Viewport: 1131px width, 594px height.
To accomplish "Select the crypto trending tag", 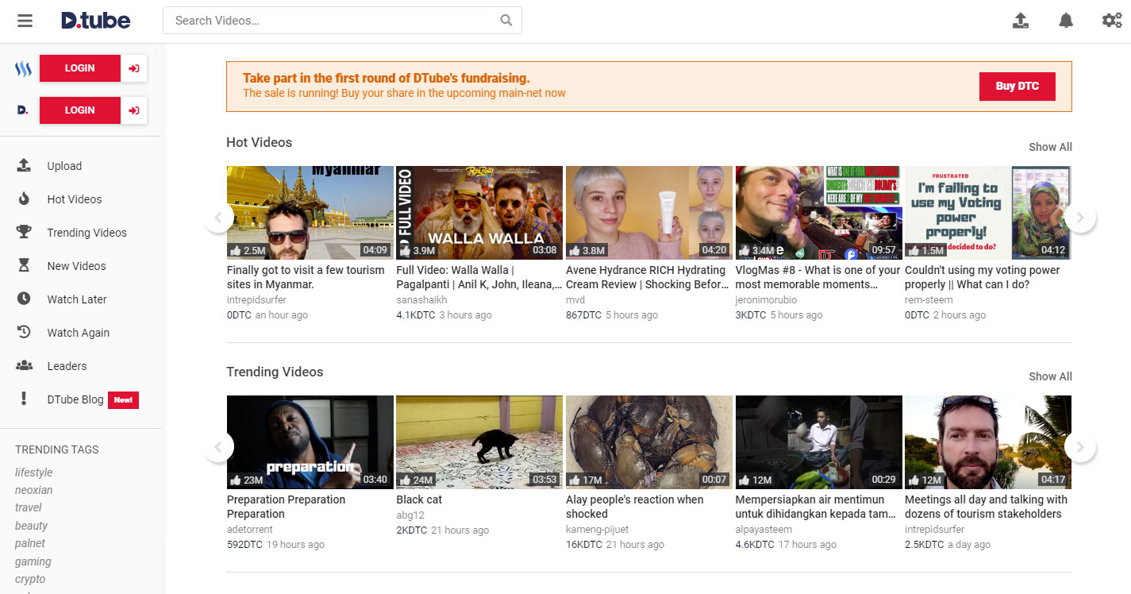I will (x=30, y=579).
